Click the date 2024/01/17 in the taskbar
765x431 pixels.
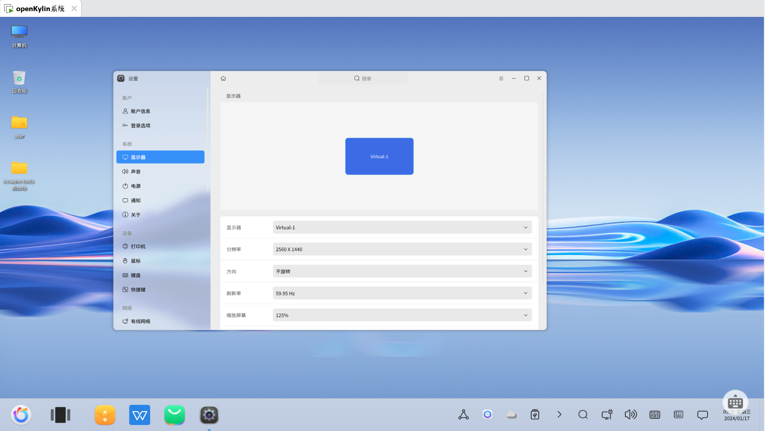[737, 418]
